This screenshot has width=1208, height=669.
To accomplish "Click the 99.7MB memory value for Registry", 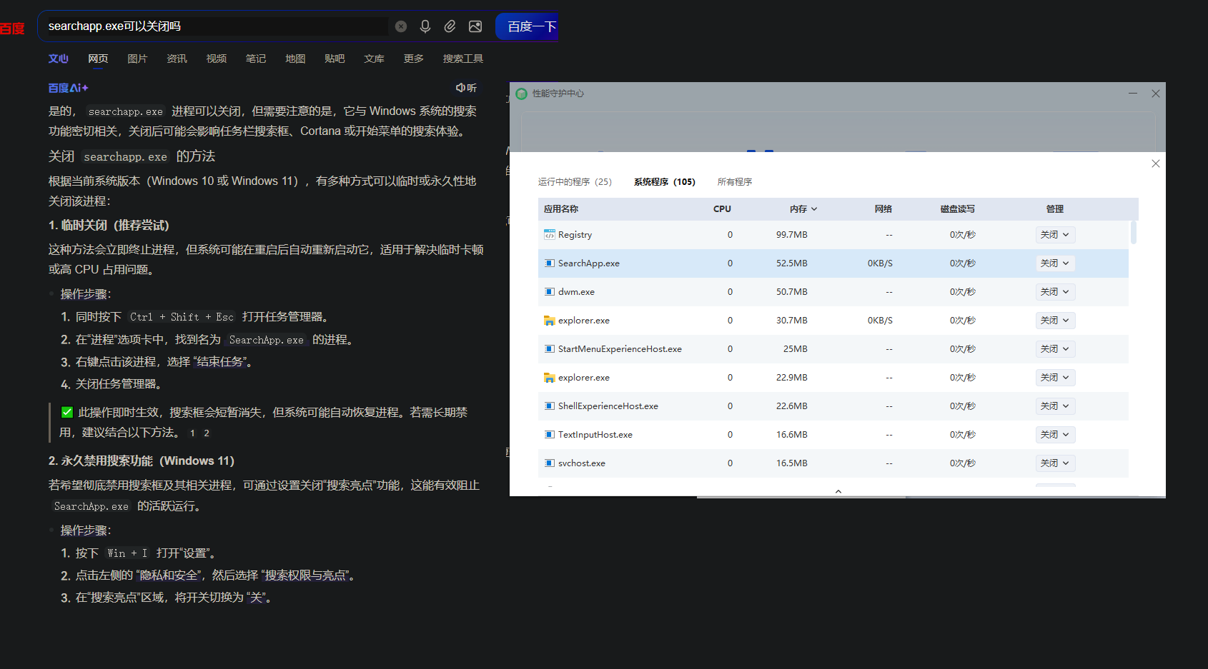I will click(x=792, y=235).
